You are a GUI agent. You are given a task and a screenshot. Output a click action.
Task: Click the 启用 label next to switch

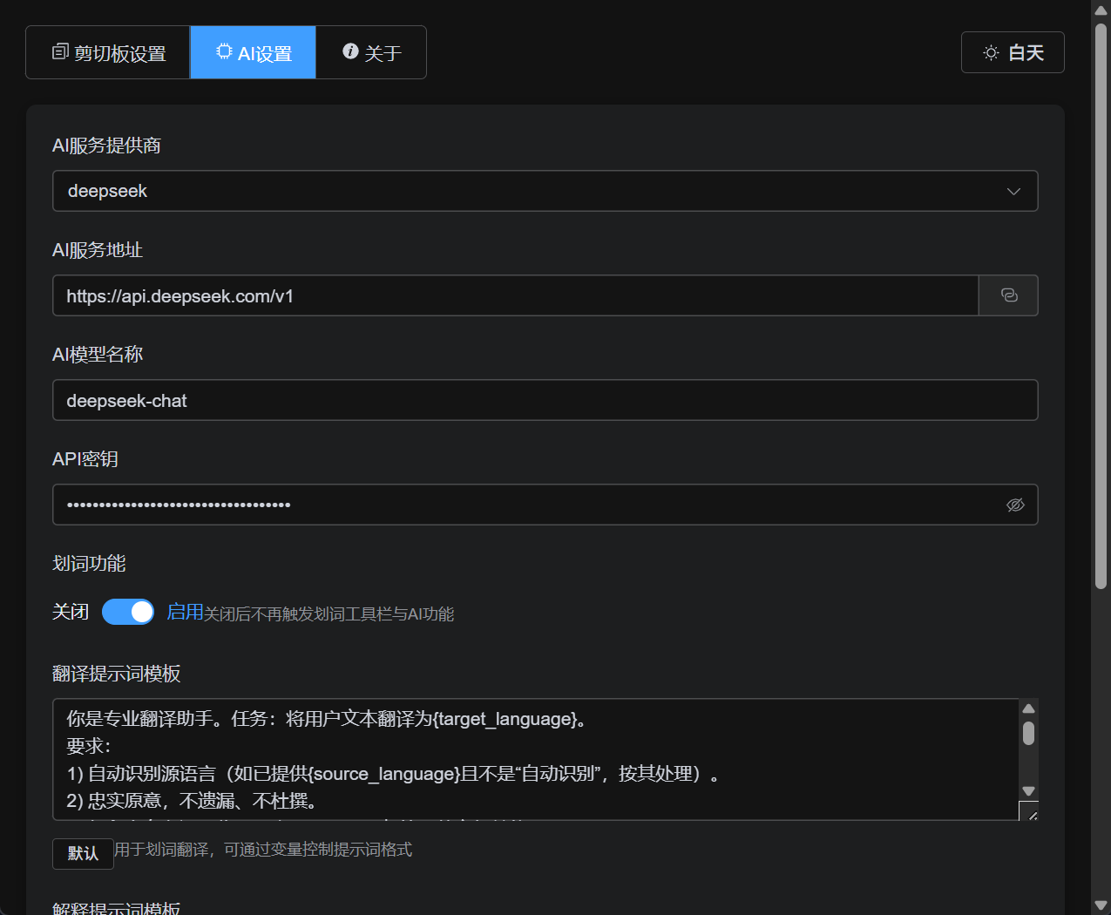(185, 612)
